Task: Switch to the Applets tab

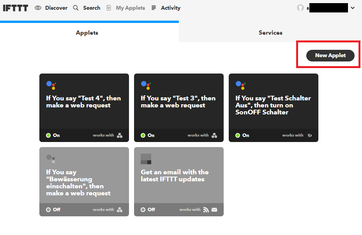Action: pyautogui.click(x=89, y=33)
